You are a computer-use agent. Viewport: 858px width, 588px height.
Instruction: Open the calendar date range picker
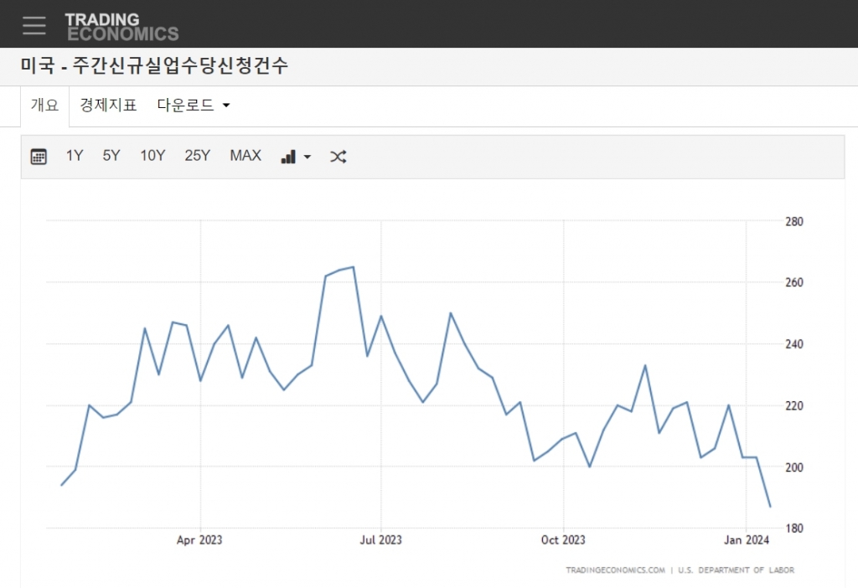coord(39,157)
